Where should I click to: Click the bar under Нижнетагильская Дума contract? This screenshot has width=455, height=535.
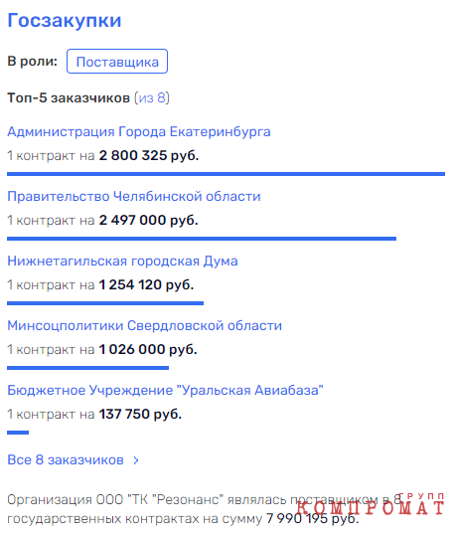tap(105, 303)
